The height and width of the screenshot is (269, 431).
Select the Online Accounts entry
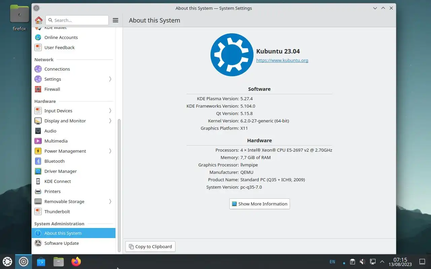tap(73, 37)
